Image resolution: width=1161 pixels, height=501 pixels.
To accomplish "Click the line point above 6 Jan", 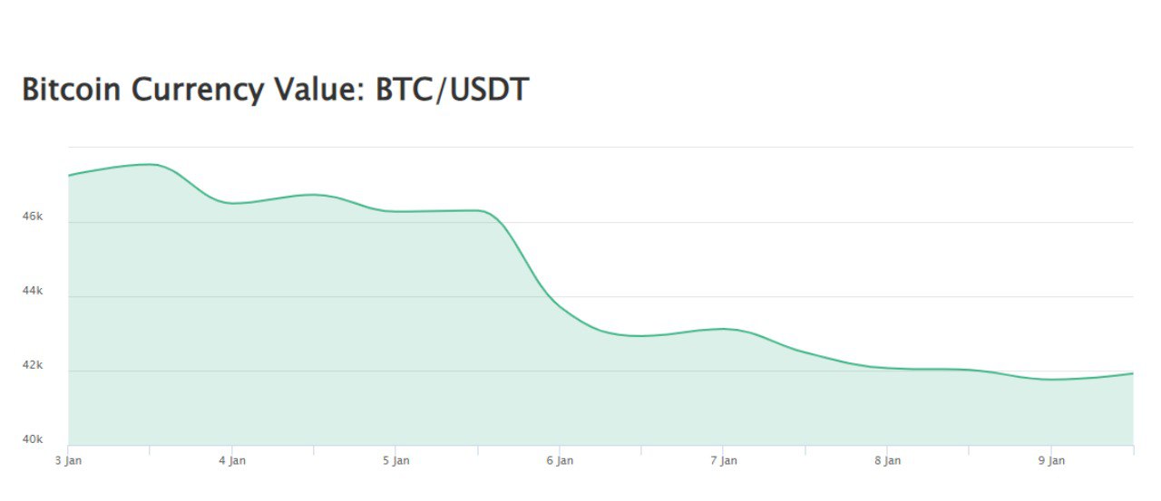I will [560, 307].
